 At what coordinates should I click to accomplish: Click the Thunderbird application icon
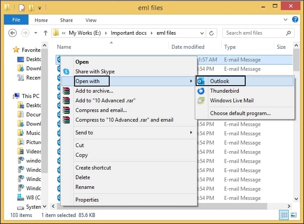pyautogui.click(x=201, y=91)
